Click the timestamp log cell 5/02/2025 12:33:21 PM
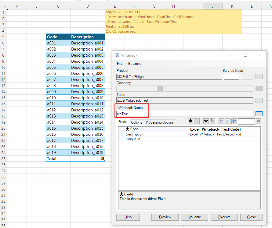 click(123, 12)
